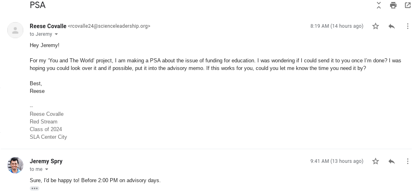The image size is (415, 193).
Task: Click the Reese Covalle sender name
Action: coord(48,26)
